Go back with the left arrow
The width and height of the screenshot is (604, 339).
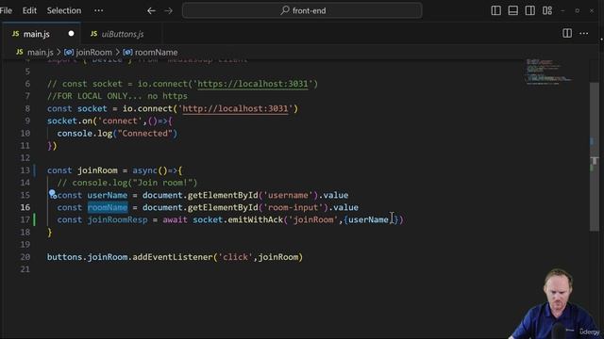(x=151, y=10)
